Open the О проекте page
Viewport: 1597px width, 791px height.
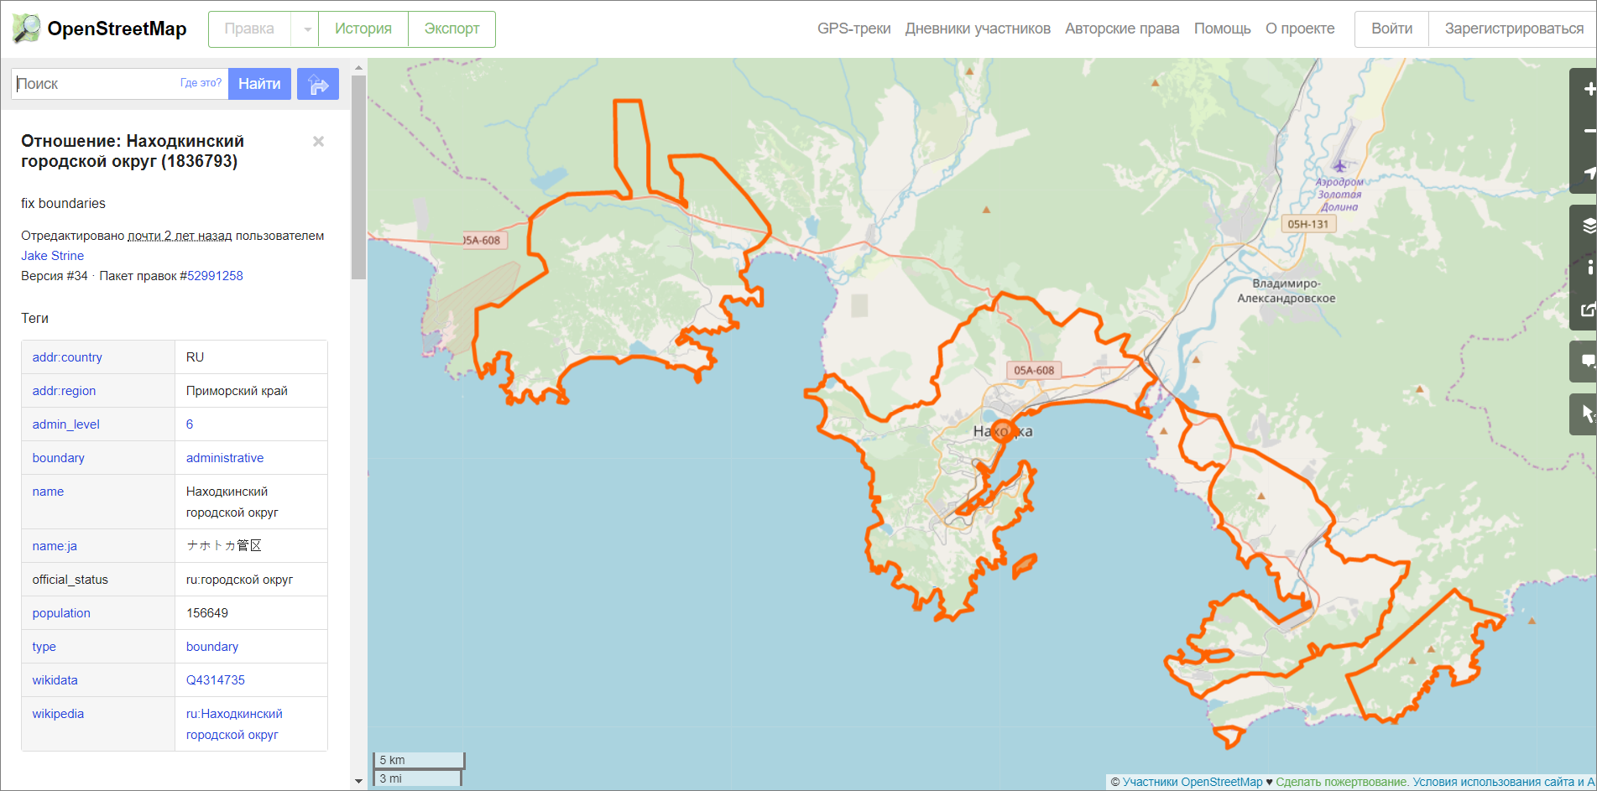1300,29
